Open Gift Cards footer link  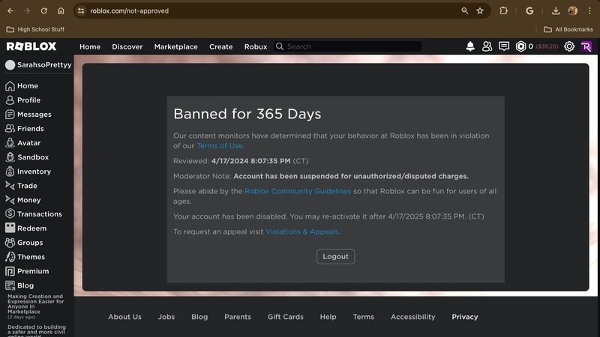(286, 317)
